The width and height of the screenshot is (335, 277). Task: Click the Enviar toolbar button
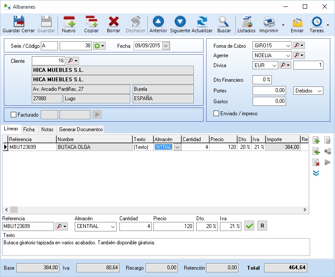coord(297,25)
